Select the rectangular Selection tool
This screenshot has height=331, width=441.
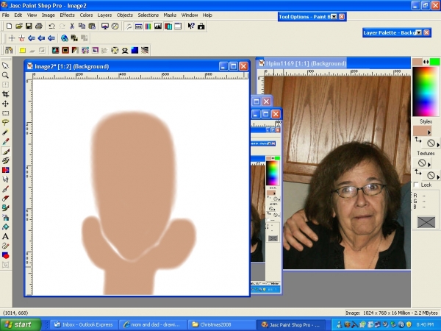tap(5, 113)
